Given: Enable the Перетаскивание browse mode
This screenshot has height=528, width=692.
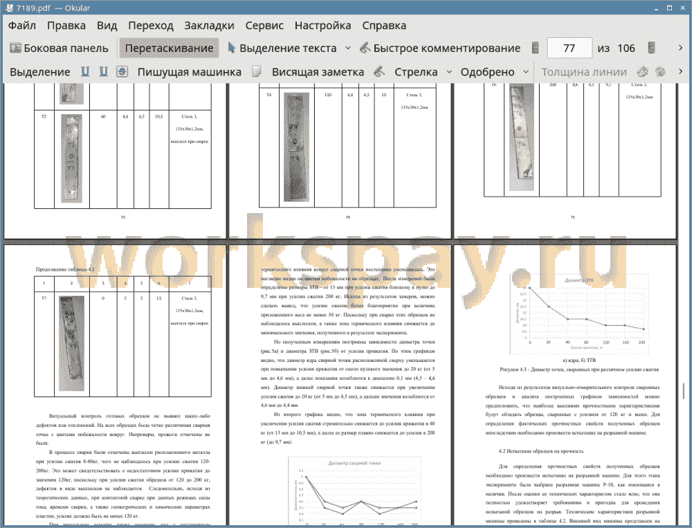Looking at the screenshot, I should pyautogui.click(x=169, y=48).
